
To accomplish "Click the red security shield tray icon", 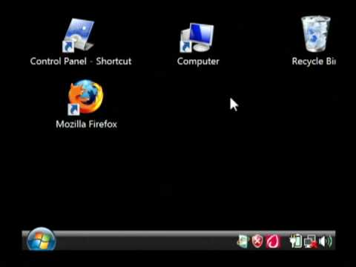I will [257, 241].
